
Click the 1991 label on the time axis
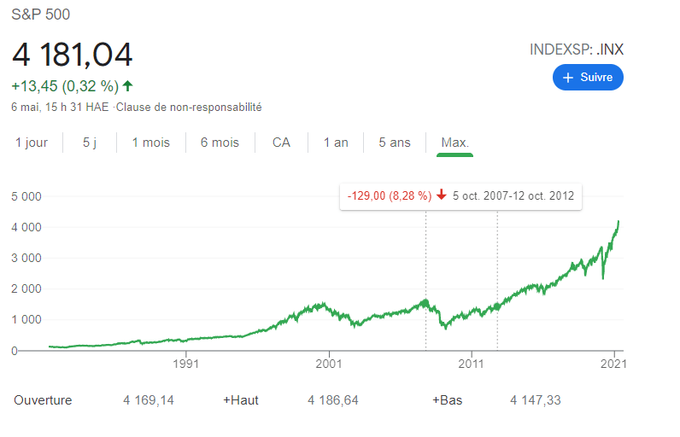186,364
